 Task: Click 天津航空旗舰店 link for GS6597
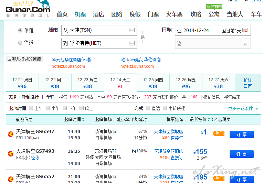(168, 131)
